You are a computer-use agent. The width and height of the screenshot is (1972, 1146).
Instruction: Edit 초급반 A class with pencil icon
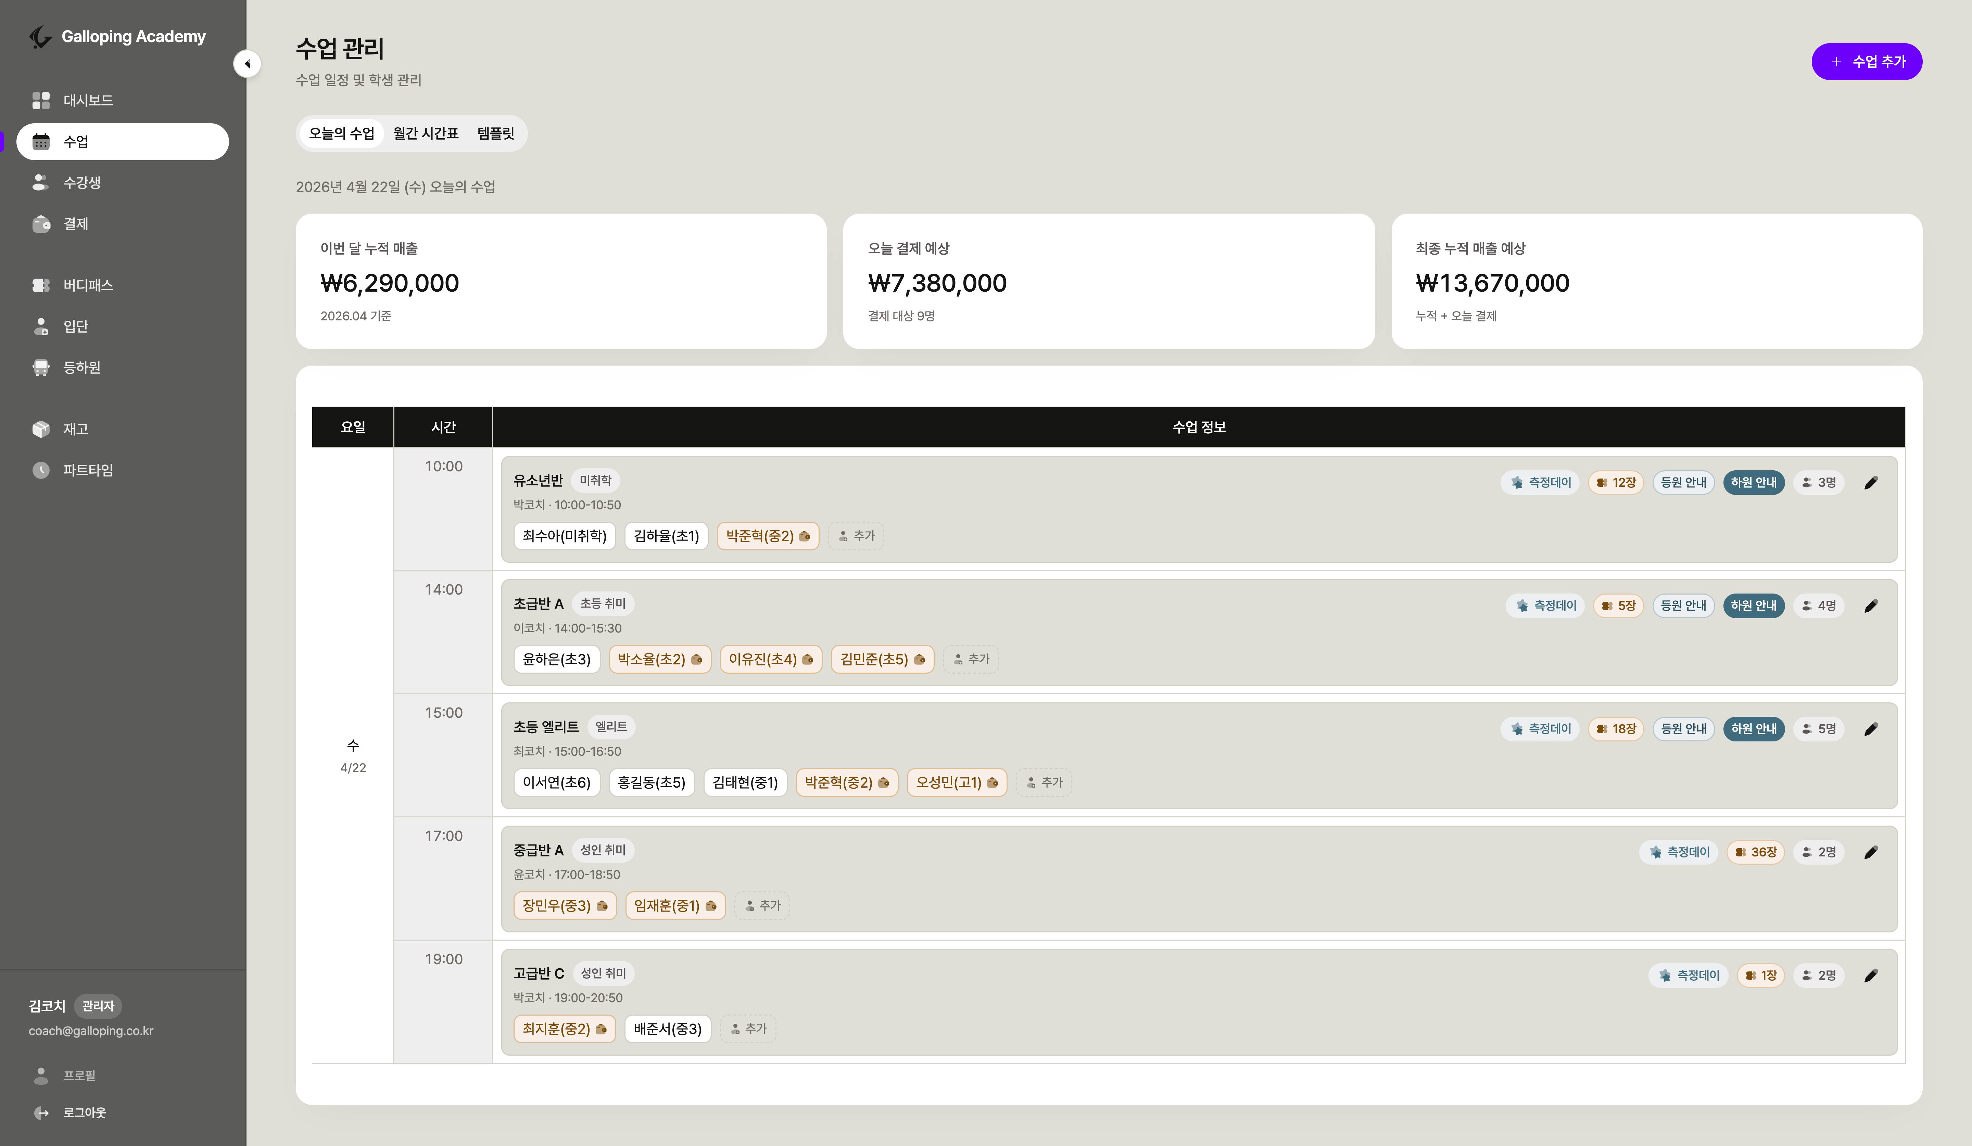pos(1871,606)
